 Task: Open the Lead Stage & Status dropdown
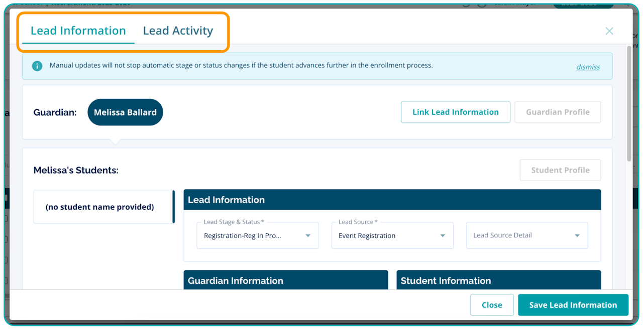(x=257, y=236)
